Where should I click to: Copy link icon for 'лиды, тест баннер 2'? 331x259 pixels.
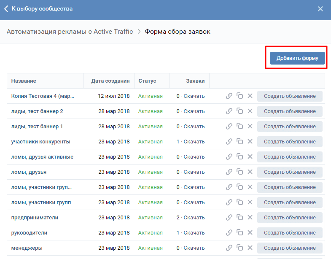click(229, 111)
